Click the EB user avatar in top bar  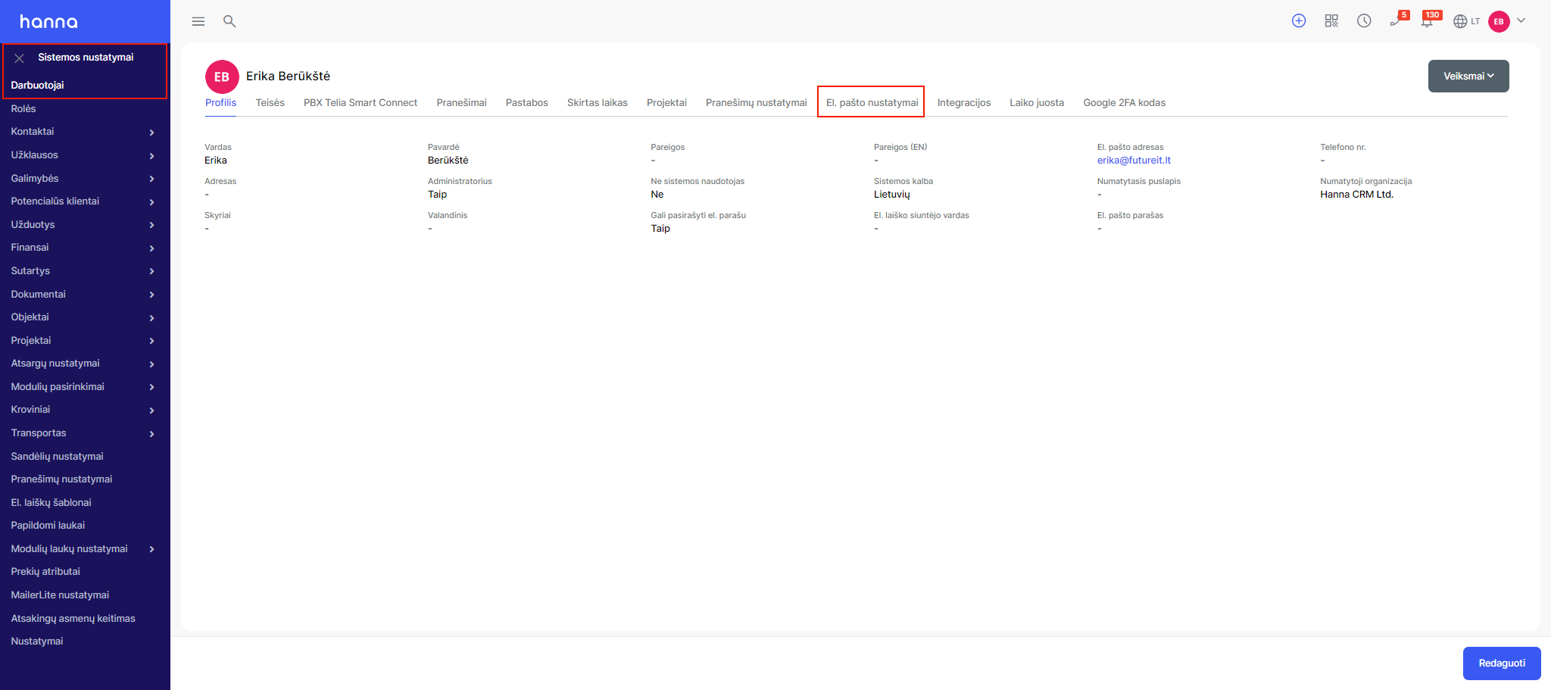[1499, 21]
